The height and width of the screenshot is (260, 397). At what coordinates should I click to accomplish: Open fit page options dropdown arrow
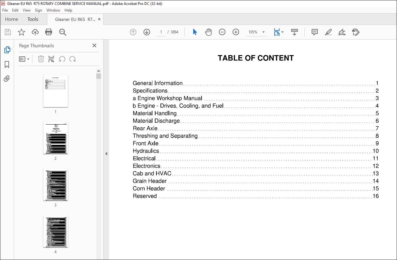pyautogui.click(x=282, y=32)
